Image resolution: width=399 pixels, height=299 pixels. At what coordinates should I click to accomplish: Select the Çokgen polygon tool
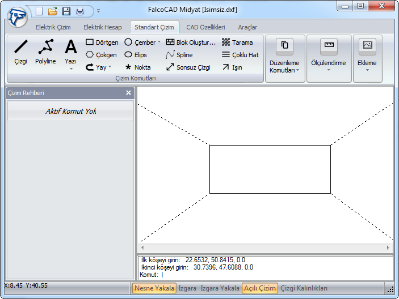point(101,55)
